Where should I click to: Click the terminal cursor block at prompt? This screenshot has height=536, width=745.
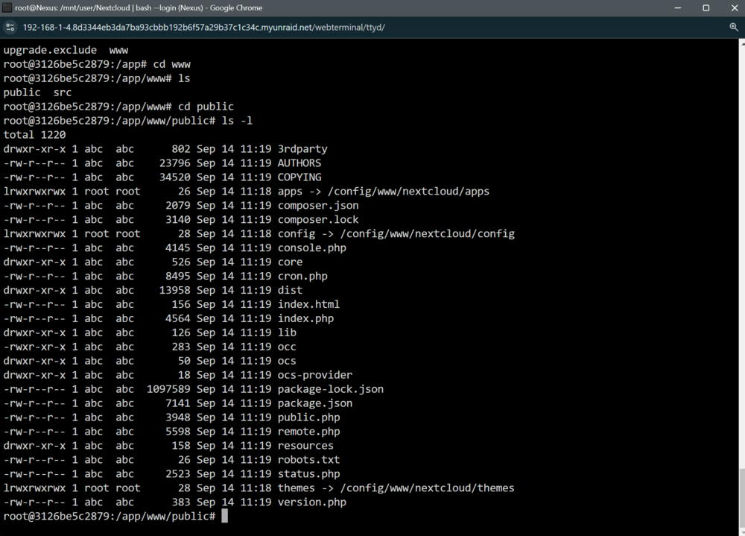click(x=225, y=516)
